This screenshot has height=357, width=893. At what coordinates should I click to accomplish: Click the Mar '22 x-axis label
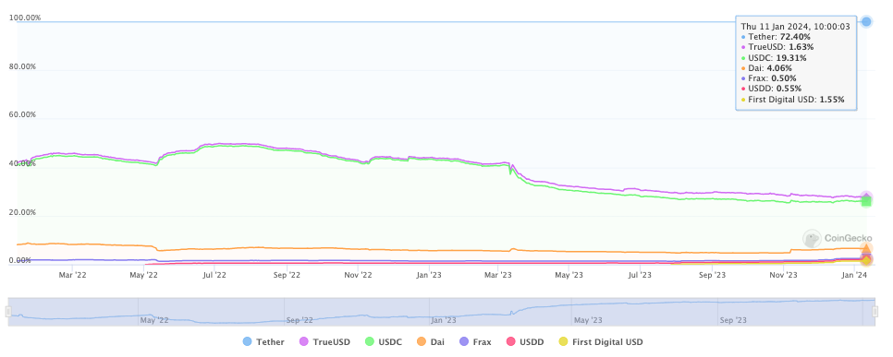pos(73,275)
